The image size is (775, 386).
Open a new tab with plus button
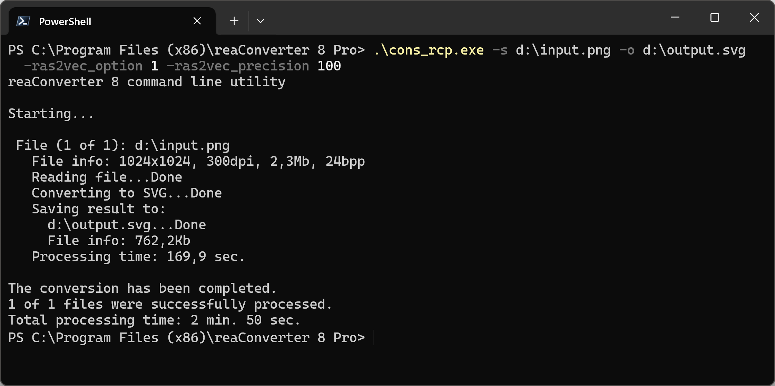point(234,21)
